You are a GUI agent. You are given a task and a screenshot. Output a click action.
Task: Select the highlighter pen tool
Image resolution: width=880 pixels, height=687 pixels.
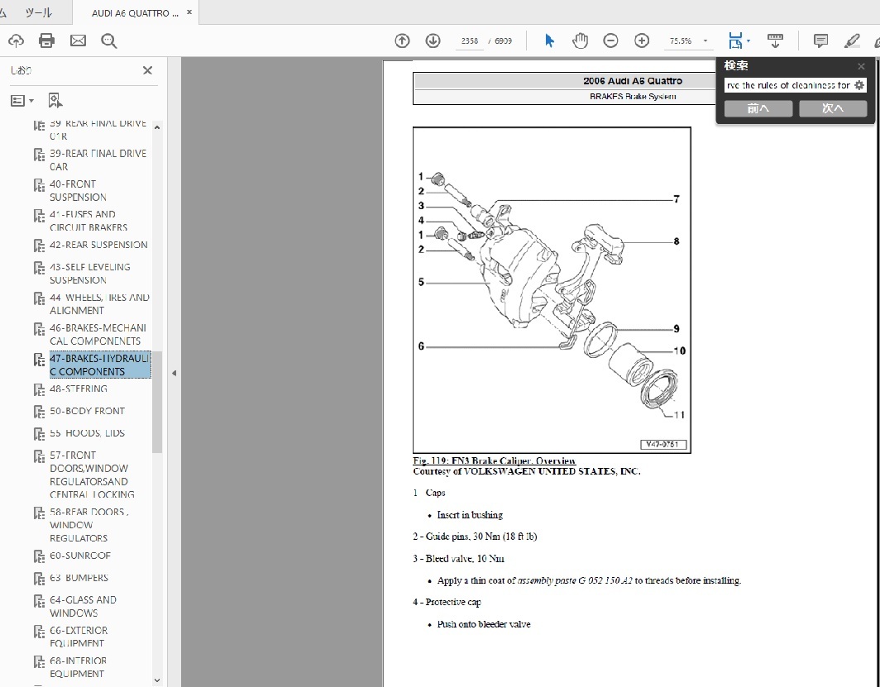click(851, 41)
